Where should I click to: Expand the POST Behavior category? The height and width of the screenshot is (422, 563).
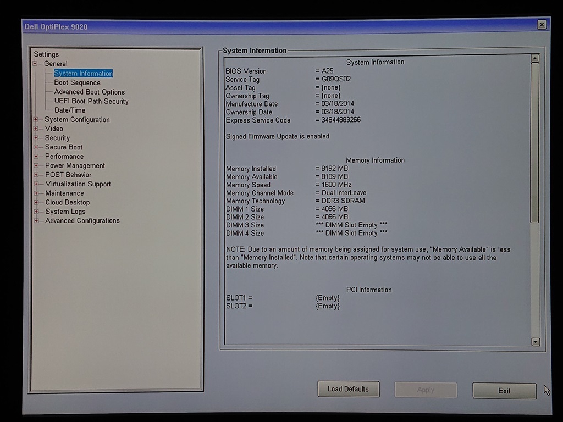pyautogui.click(x=36, y=175)
